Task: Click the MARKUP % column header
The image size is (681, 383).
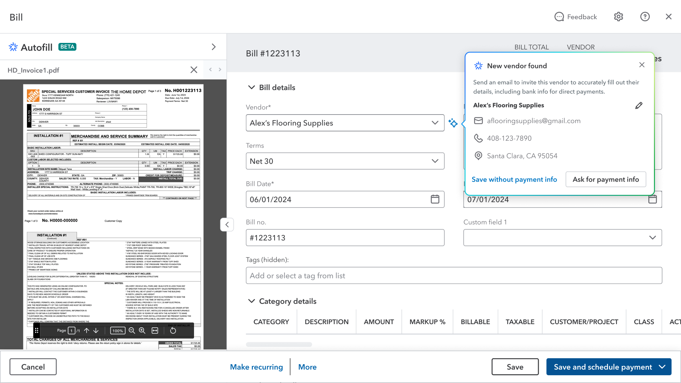Action: 427,322
